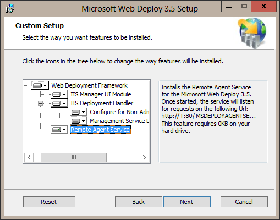
Task: Click the 'Custom Setup' heading
Action: pyautogui.click(x=40, y=26)
